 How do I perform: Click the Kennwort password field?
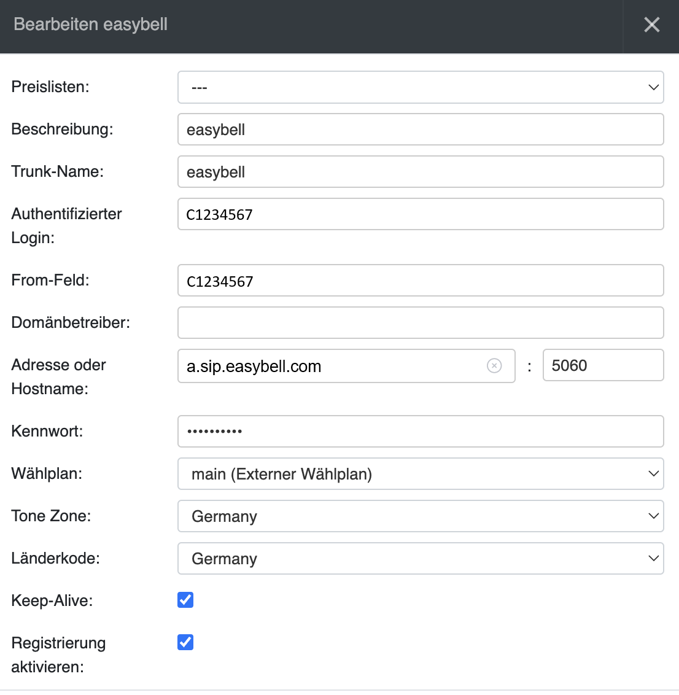coord(421,432)
